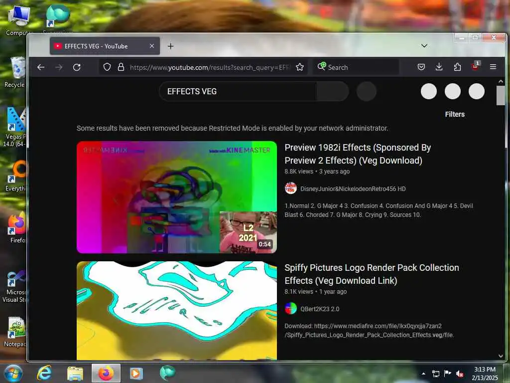Image resolution: width=510 pixels, height=383 pixels.
Task: Open the Filters option
Action: click(455, 114)
